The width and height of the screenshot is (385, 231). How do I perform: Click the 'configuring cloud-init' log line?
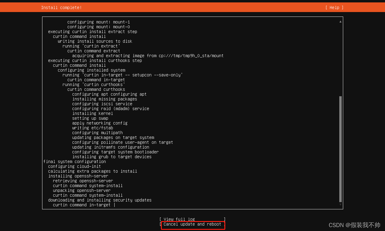coord(75,166)
